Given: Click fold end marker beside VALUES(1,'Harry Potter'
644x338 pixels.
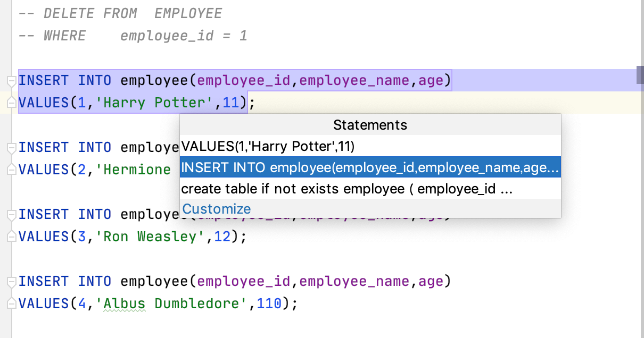Looking at the screenshot, I should click(x=11, y=103).
